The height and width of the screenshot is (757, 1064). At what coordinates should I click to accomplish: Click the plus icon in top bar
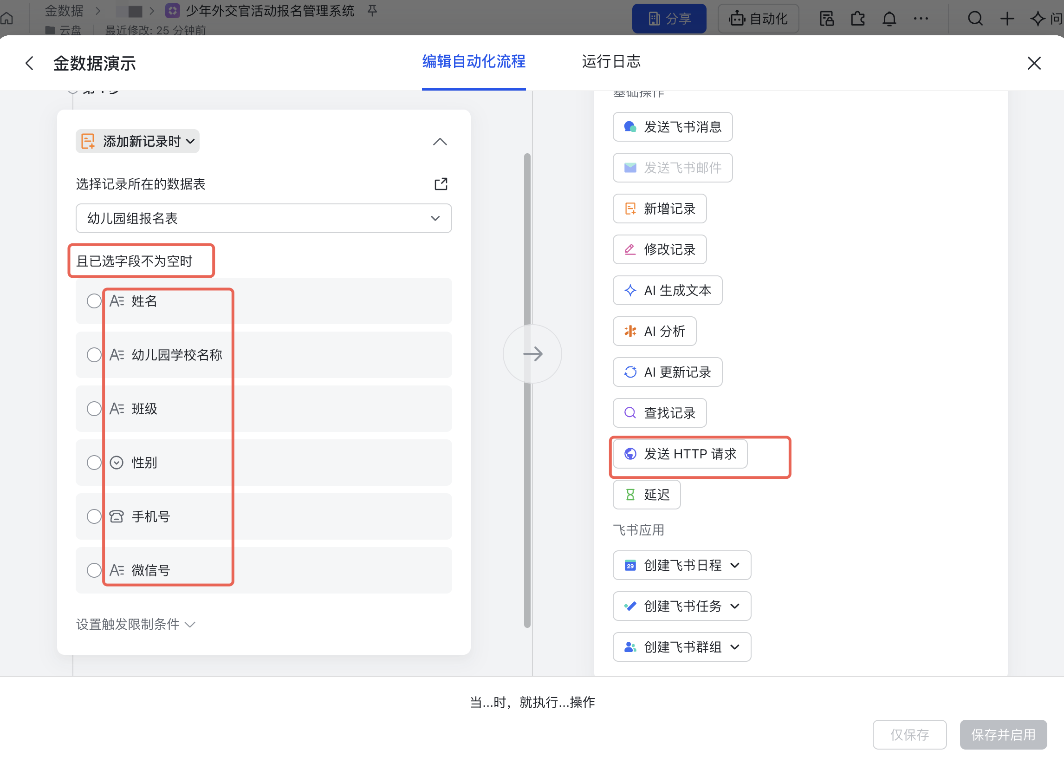pyautogui.click(x=1007, y=19)
